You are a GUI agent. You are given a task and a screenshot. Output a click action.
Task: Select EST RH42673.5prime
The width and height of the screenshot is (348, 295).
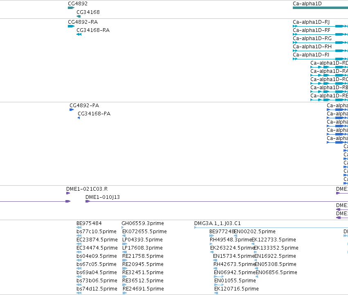234,264
